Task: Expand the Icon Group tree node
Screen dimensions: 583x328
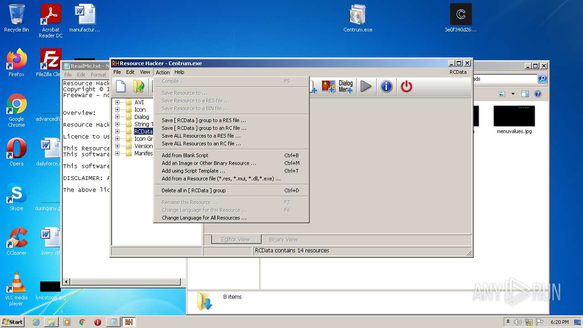Action: [117, 139]
